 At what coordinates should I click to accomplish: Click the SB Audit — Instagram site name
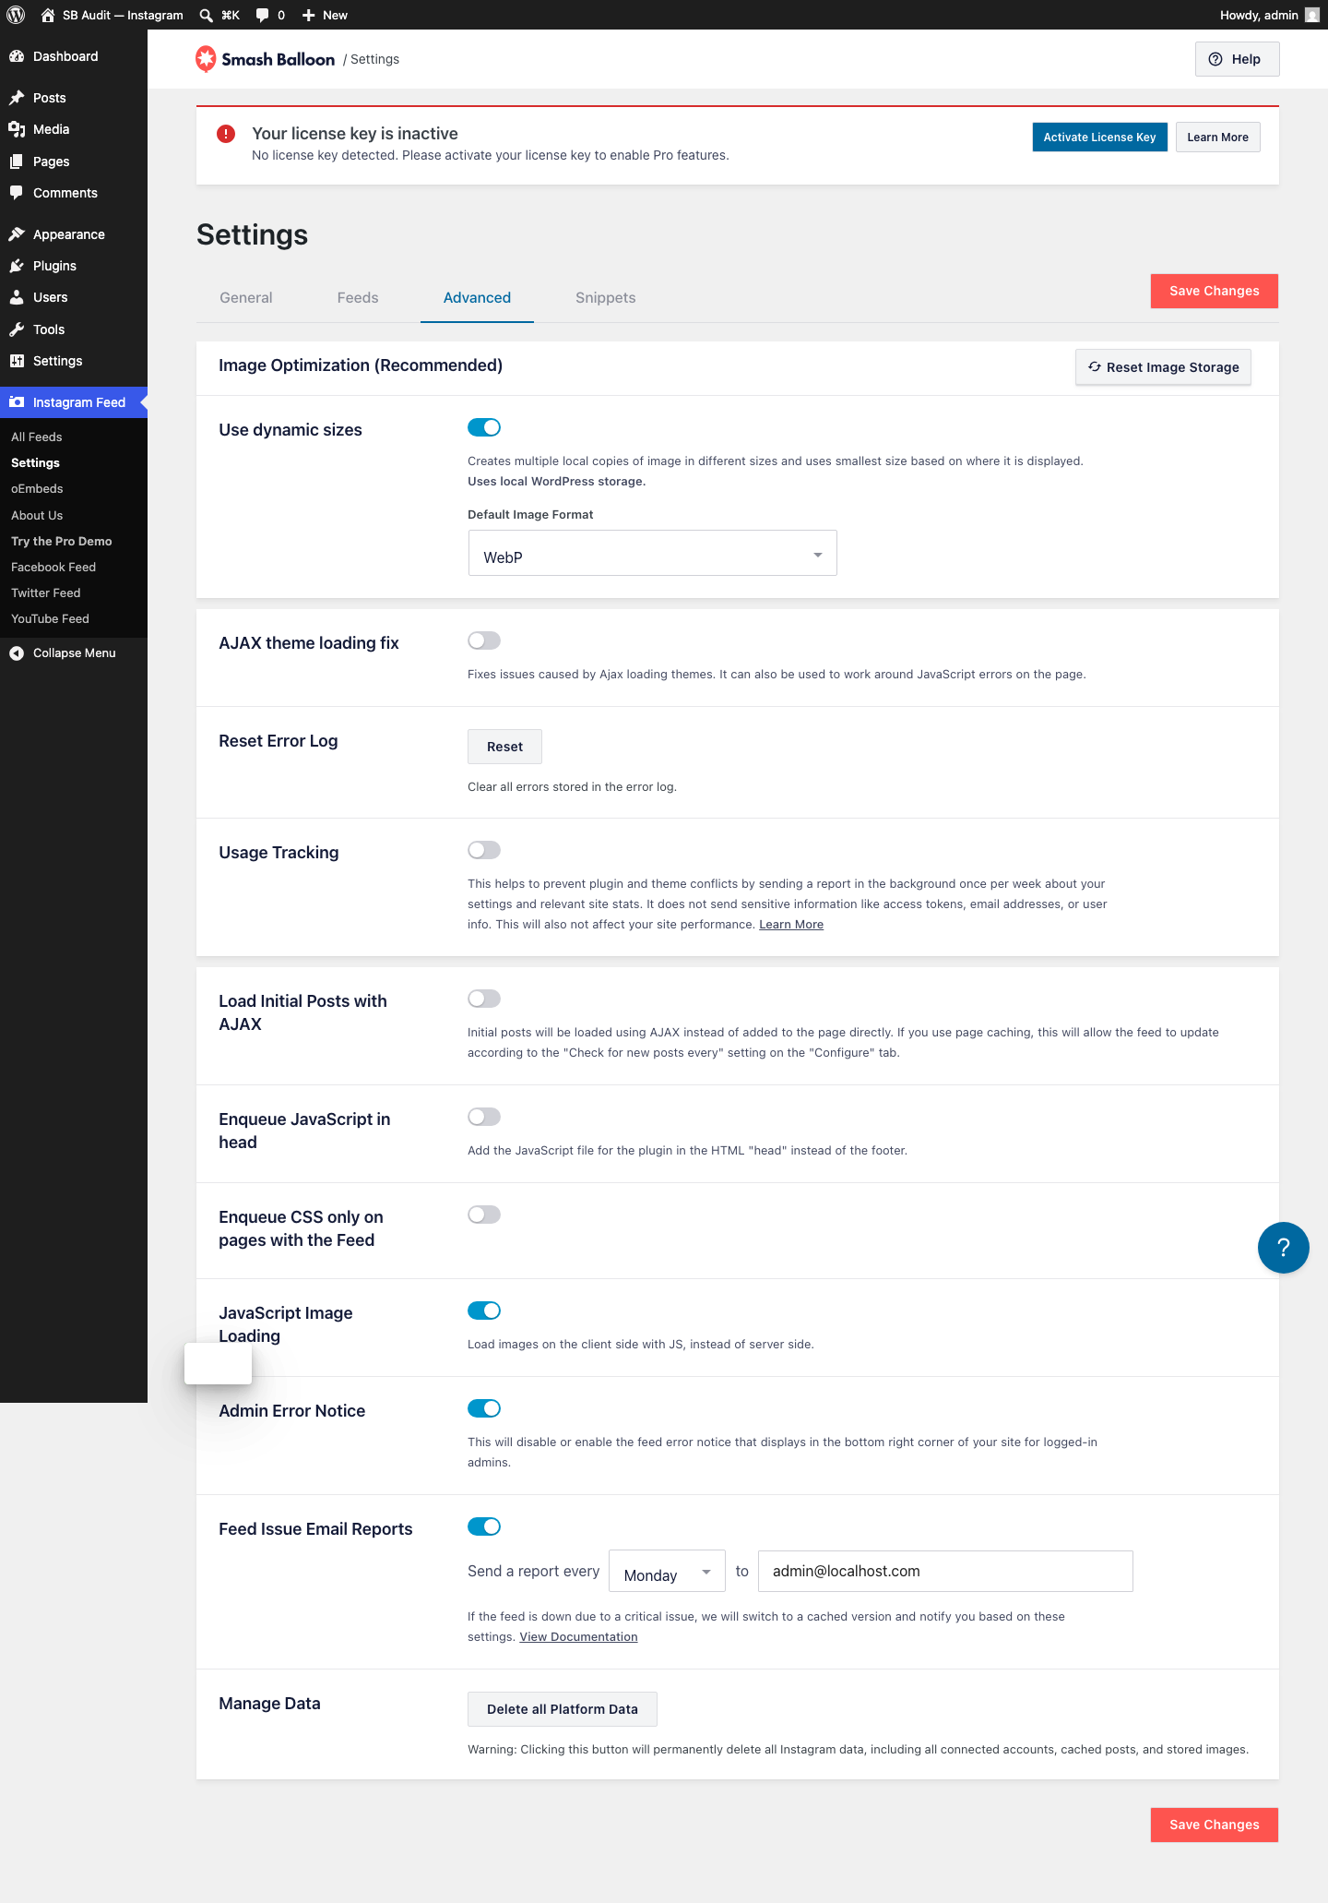tap(123, 15)
